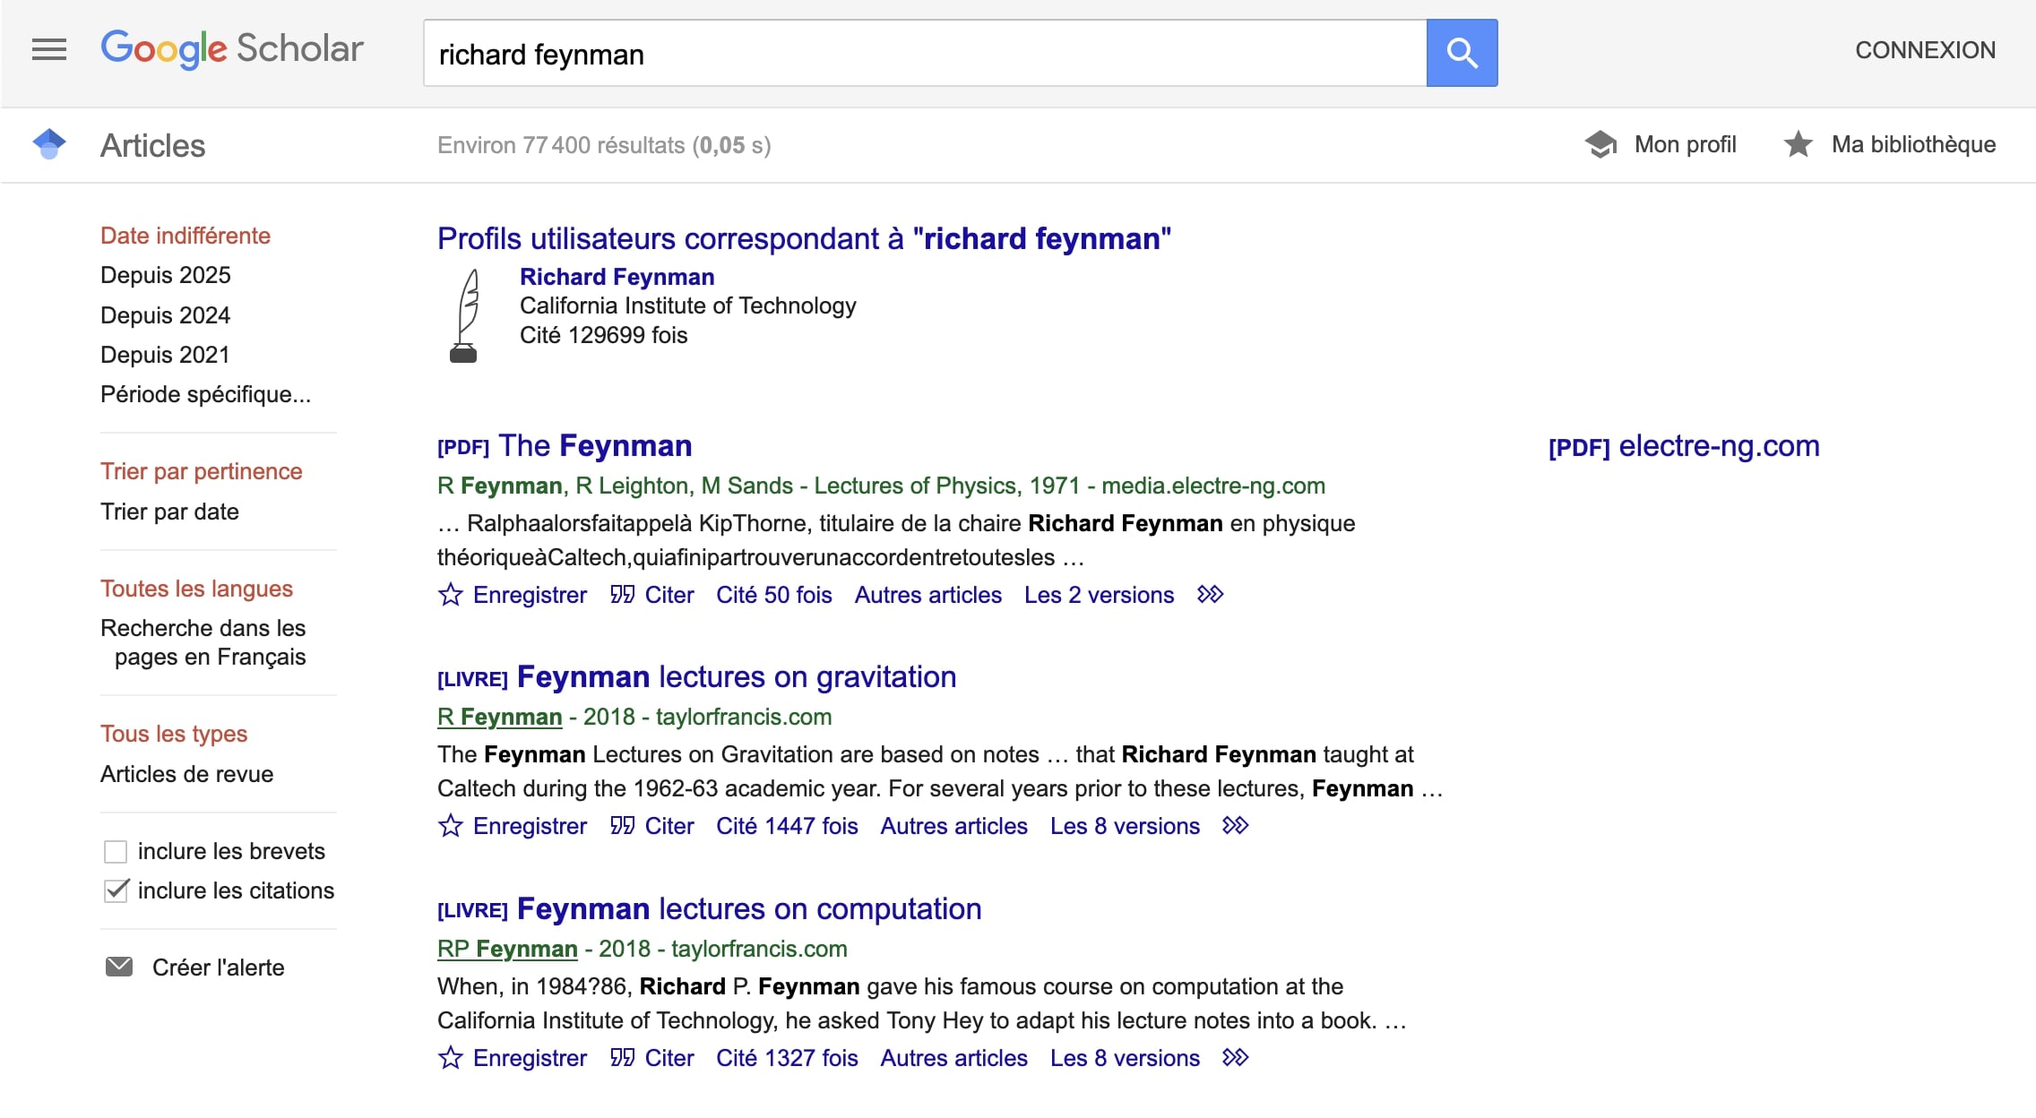Click the star icon beside Ma bibliothèque
This screenshot has width=2036, height=1118.
coord(1798,144)
